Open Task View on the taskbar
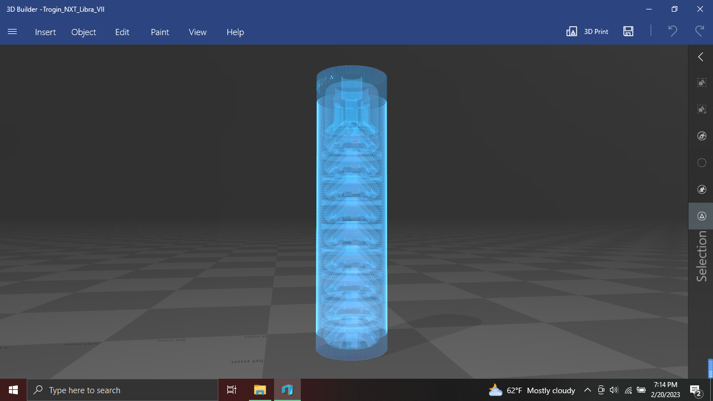 point(232,390)
